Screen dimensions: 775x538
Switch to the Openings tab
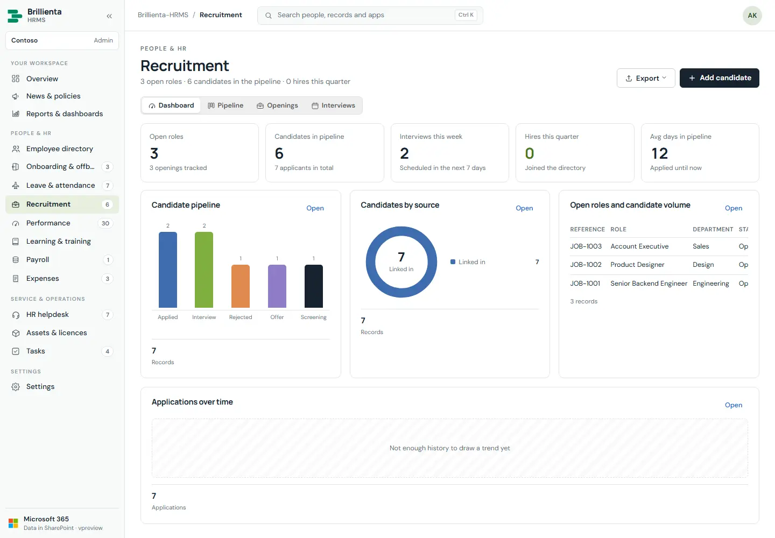277,105
